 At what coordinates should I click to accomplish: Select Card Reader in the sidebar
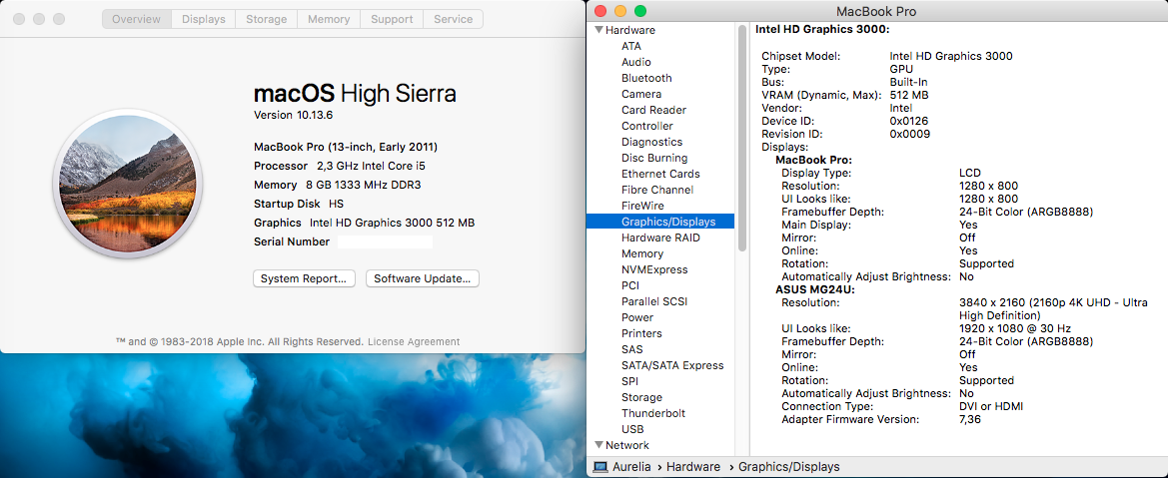pos(653,110)
